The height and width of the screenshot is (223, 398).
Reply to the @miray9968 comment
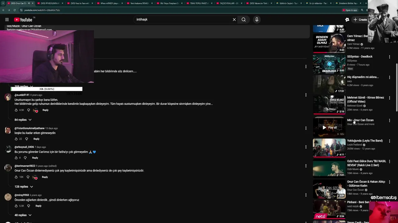pos(39,206)
